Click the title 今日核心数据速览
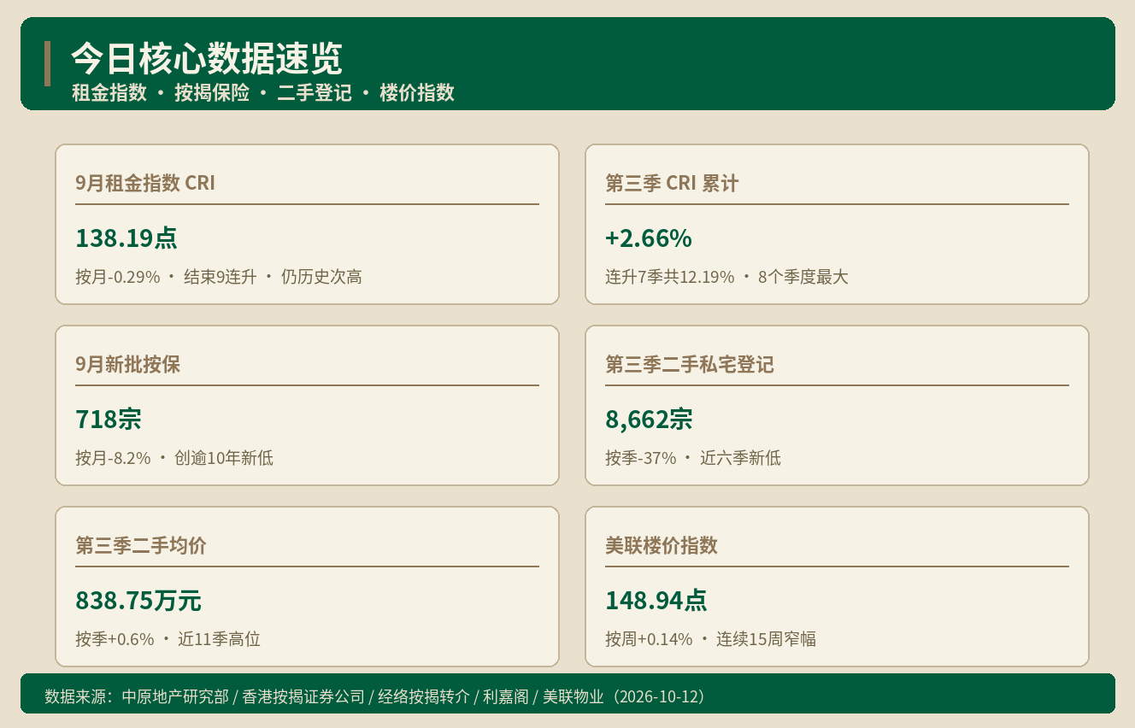 click(207, 59)
